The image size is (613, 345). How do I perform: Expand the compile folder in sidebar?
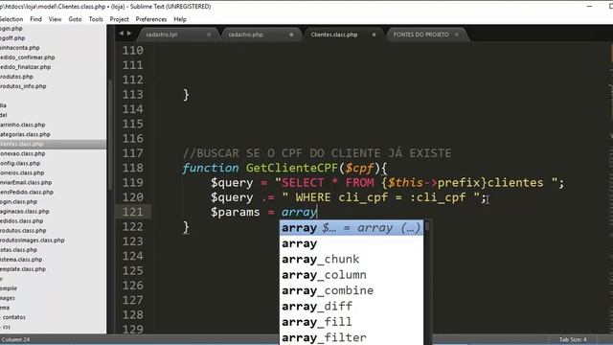pos(9,288)
